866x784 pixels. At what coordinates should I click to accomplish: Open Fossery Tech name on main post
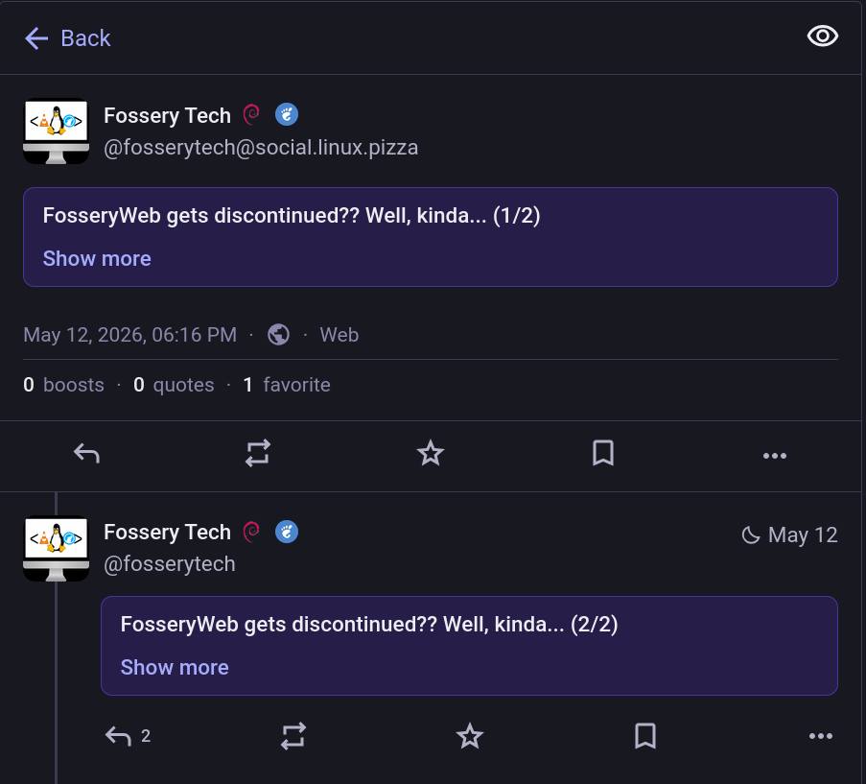point(167,115)
